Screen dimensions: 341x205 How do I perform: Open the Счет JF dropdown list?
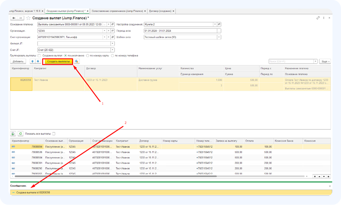[x=113, y=50]
